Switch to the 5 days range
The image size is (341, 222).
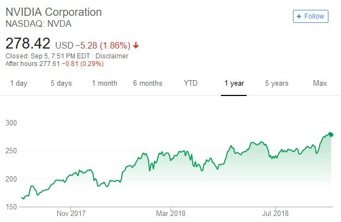(x=61, y=83)
